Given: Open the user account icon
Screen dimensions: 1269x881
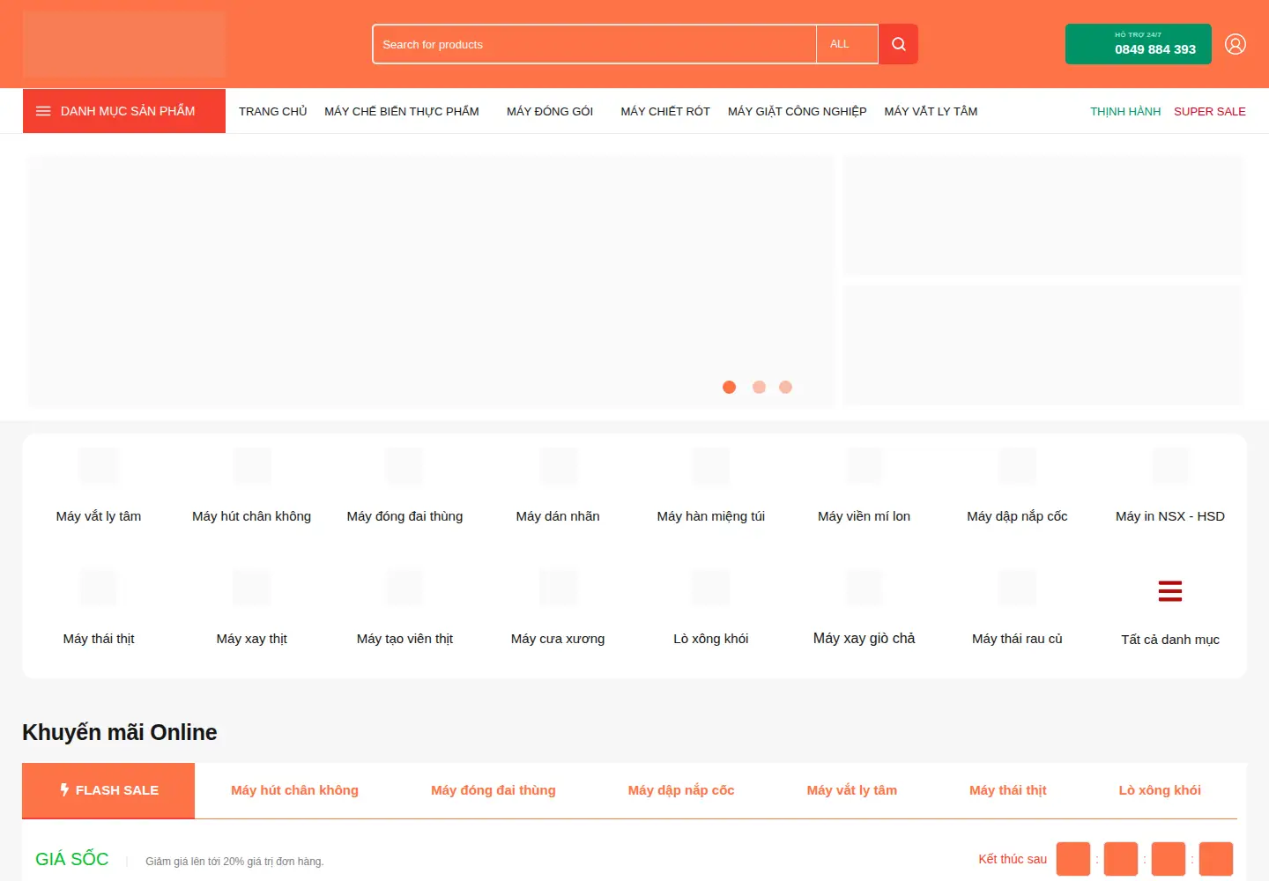Looking at the screenshot, I should [x=1236, y=44].
